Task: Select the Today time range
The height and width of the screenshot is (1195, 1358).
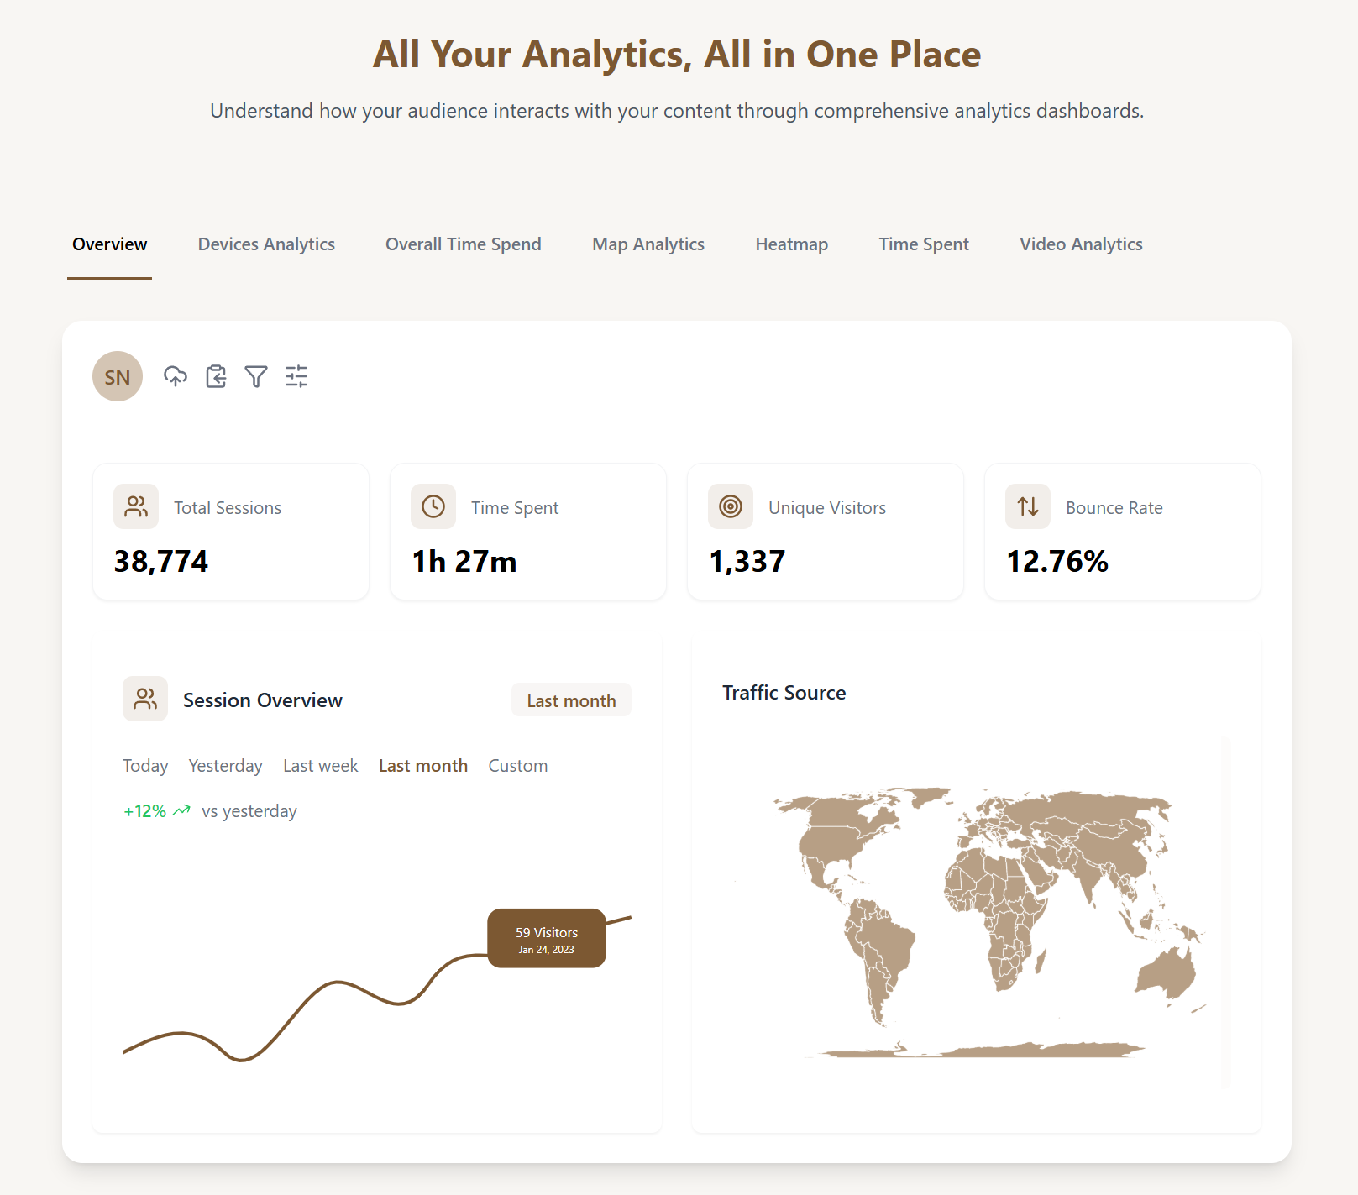Action: click(145, 766)
